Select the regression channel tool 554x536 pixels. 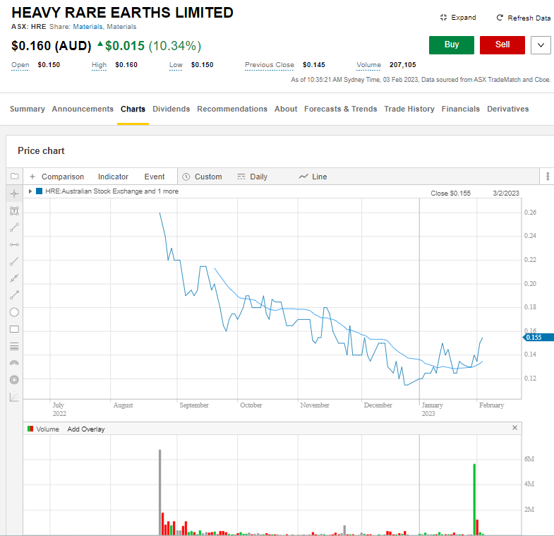(x=14, y=278)
